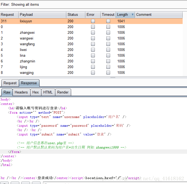The image size is (187, 184).
Task: Switch to the Response tab
Action: pyautogui.click(x=29, y=83)
